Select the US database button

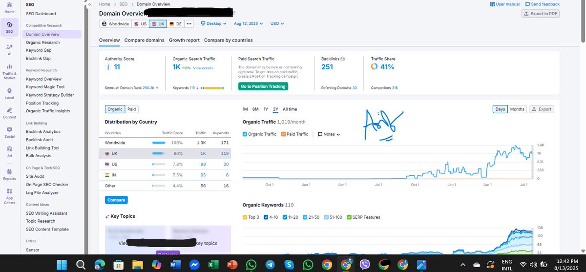(x=140, y=23)
